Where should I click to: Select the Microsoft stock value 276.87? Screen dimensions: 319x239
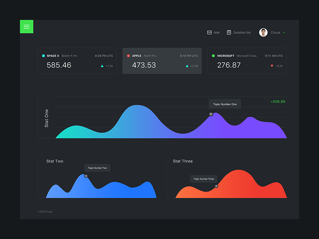pyautogui.click(x=229, y=65)
